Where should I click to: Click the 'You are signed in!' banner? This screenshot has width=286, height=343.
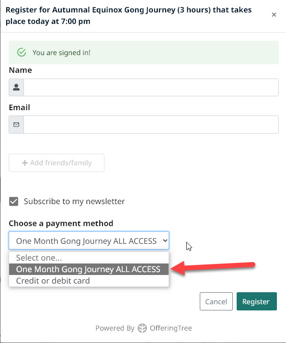click(x=144, y=53)
